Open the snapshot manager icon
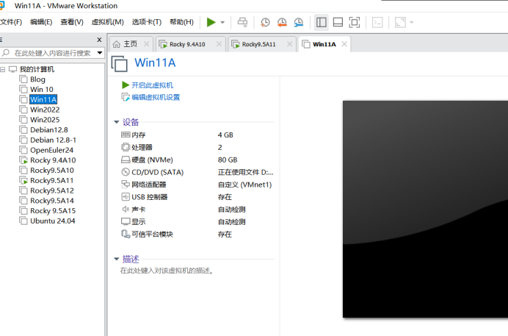 (298, 22)
